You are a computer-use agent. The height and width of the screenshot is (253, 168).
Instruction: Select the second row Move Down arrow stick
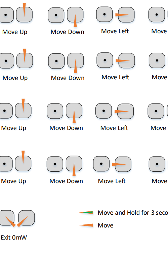click(x=76, y=61)
